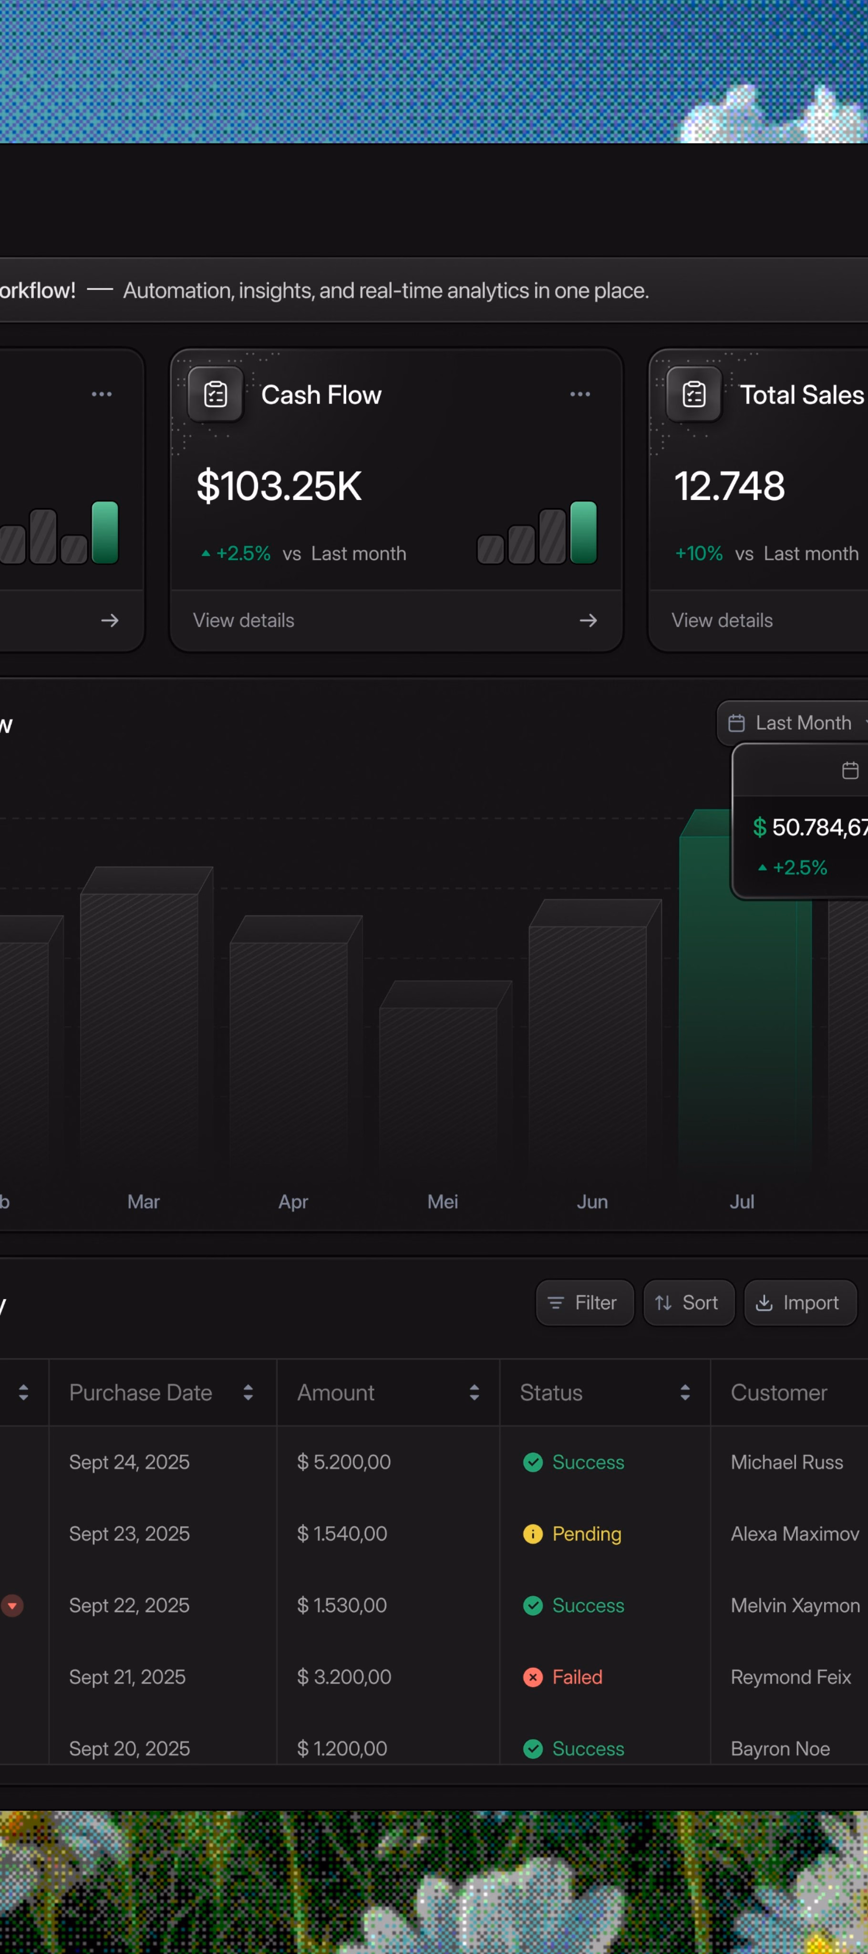Screen dimensions: 868x1954
Task: Click the 12.748 total sales value
Action: coord(729,486)
